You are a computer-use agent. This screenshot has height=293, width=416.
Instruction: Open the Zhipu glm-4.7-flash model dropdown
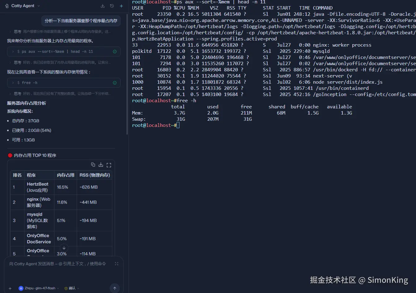click(x=39, y=288)
